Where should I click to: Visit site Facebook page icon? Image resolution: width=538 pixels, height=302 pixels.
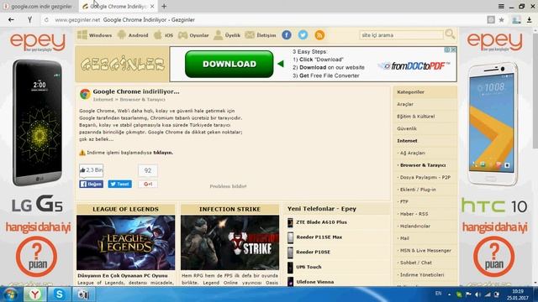coord(287,35)
